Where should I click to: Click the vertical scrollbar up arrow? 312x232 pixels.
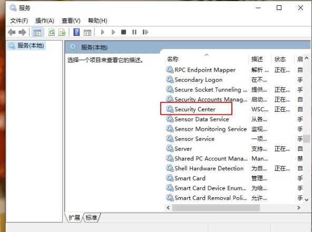(x=307, y=58)
